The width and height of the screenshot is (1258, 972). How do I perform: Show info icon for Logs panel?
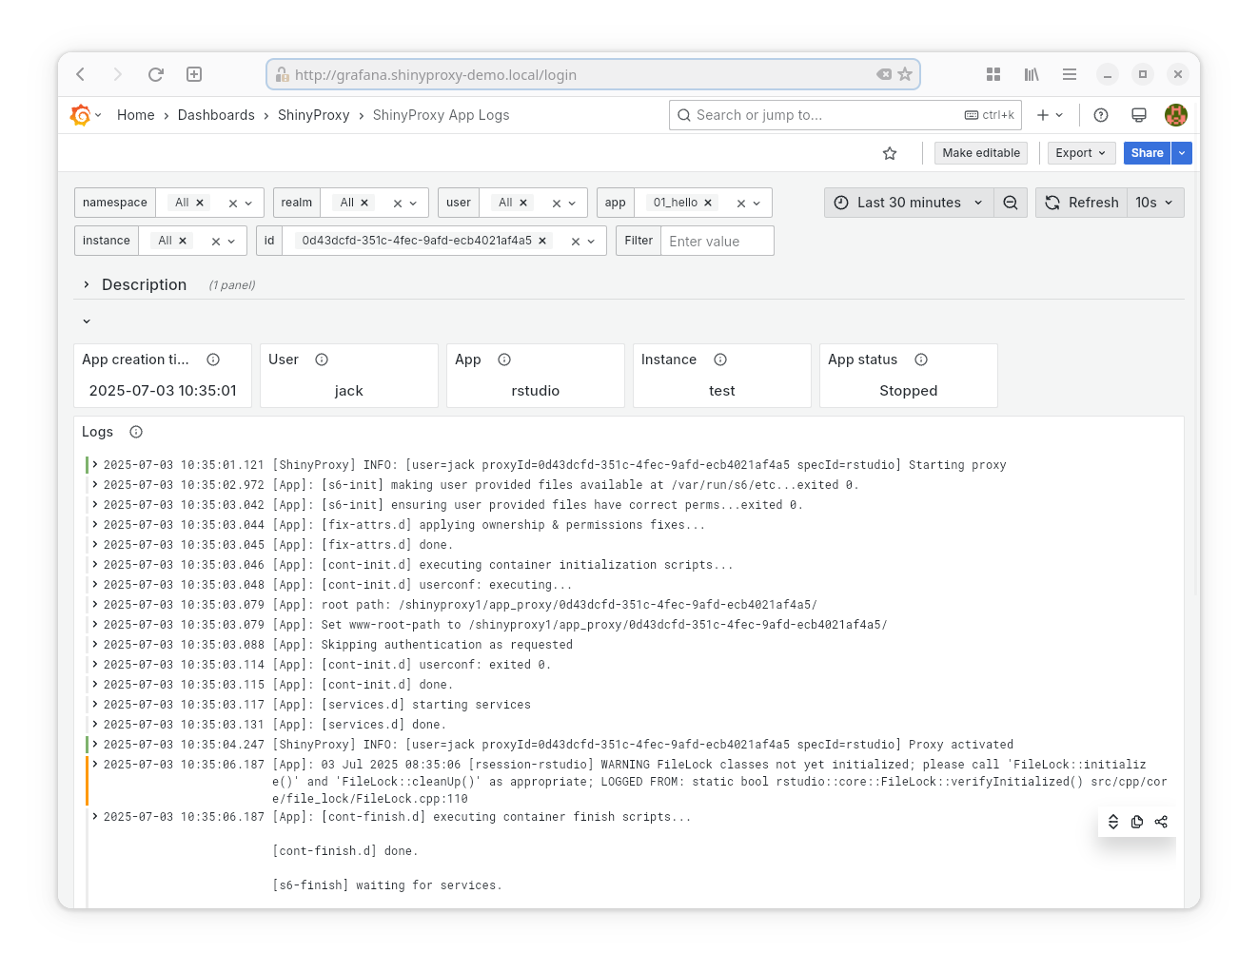(x=136, y=432)
